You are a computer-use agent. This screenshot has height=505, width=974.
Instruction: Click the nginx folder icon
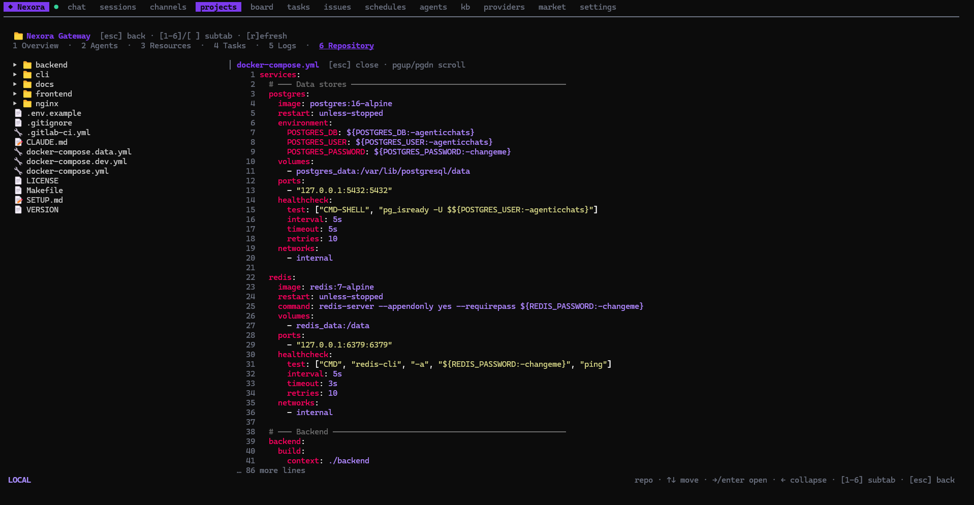click(27, 104)
